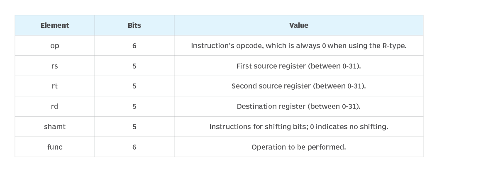Click the Operation to be performed text

pos(298,147)
